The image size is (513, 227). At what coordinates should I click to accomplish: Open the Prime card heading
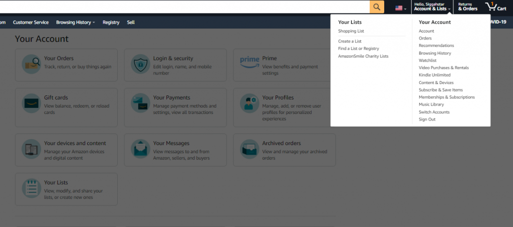pos(269,58)
